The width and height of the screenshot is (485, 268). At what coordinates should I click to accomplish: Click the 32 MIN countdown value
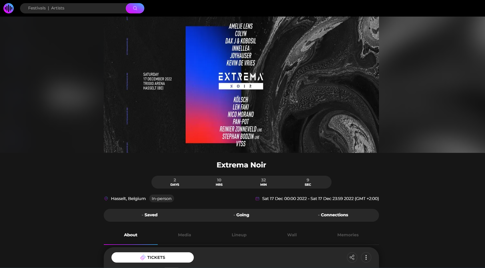coord(264,182)
